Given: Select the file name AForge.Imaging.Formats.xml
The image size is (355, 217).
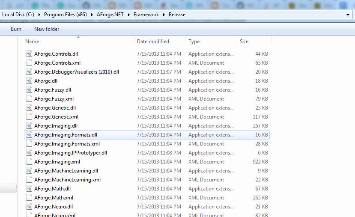Looking at the screenshot, I should pos(67,144).
